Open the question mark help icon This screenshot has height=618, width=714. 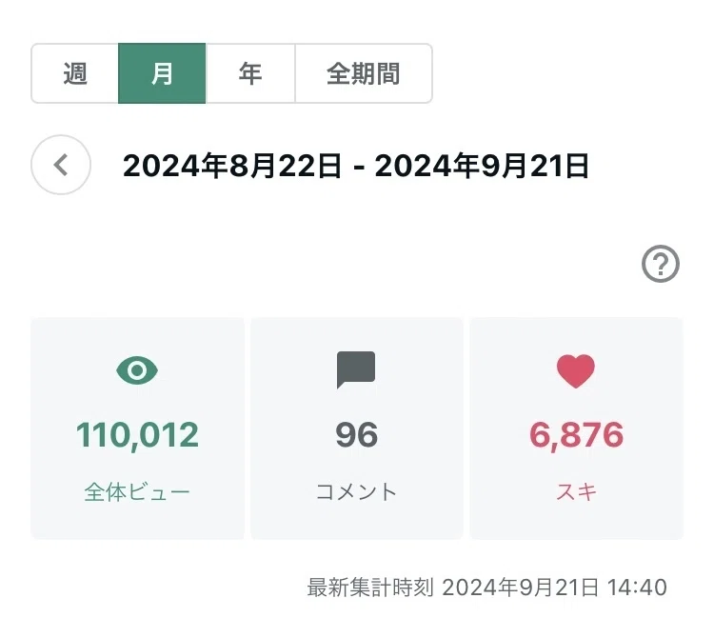click(x=661, y=264)
